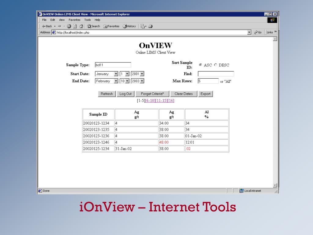Open the End Date month dropdown
This screenshot has width=313, height=235.
click(116, 81)
